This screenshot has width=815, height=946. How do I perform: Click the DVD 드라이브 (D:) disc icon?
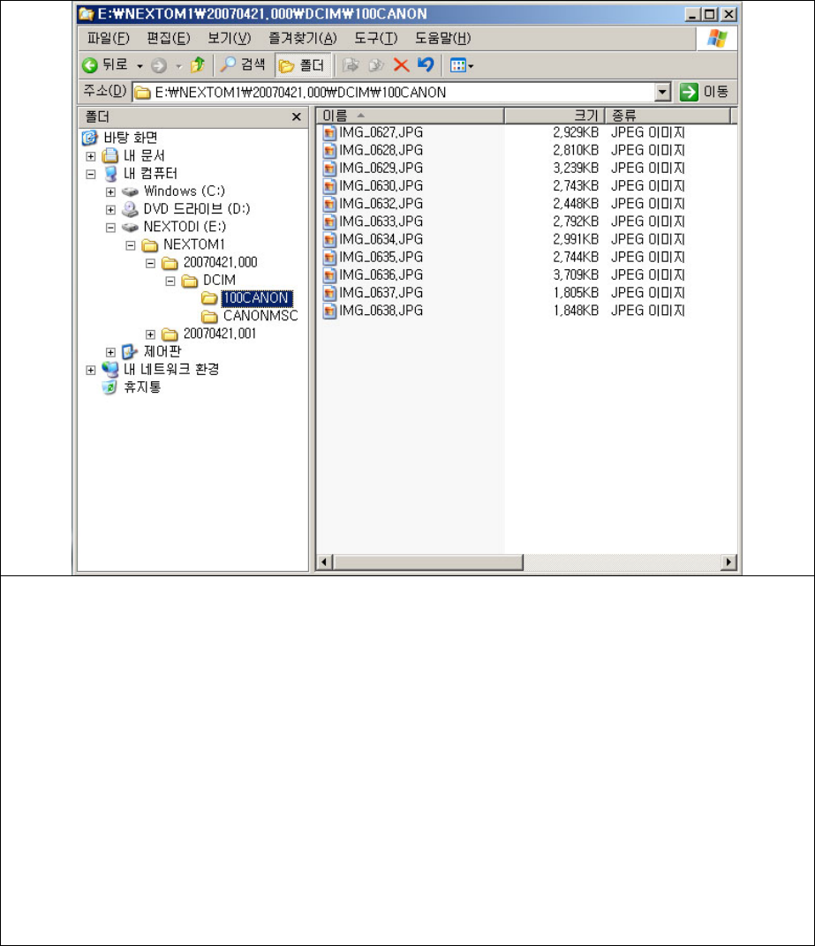click(x=130, y=209)
